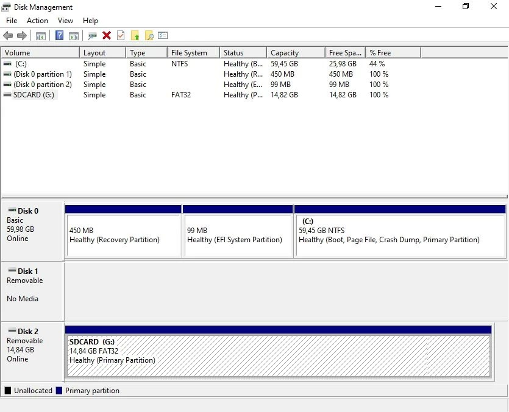Click drive icon beside Disk 0 partition 1
The height and width of the screenshot is (412, 509).
point(7,74)
